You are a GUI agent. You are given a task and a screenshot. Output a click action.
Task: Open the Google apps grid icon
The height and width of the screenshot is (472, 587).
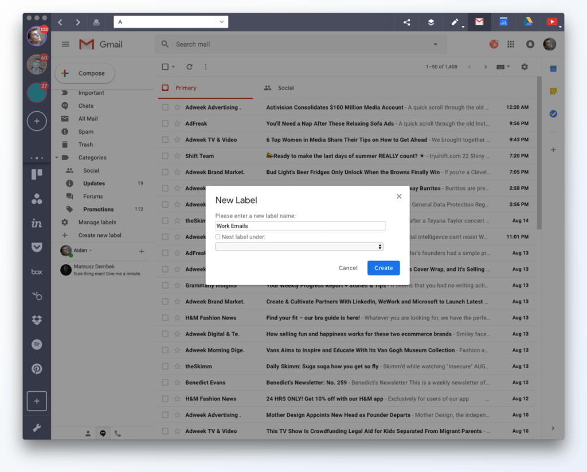click(511, 44)
